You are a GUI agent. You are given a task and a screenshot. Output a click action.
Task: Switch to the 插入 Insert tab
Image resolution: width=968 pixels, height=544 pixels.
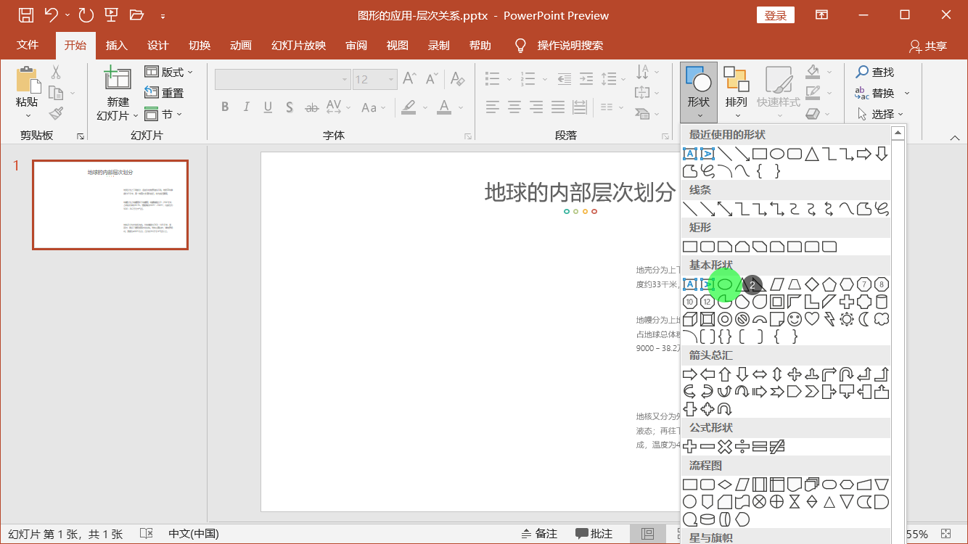tap(116, 45)
